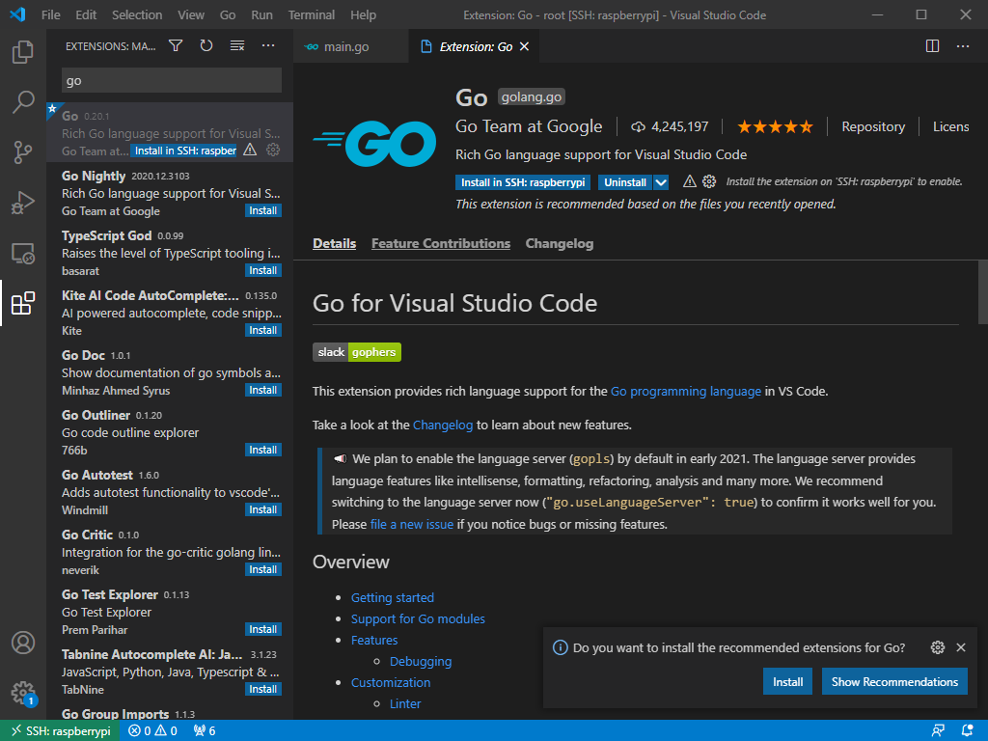The height and width of the screenshot is (741, 988).
Task: Open manage gear in Go extension header
Action: [x=709, y=182]
